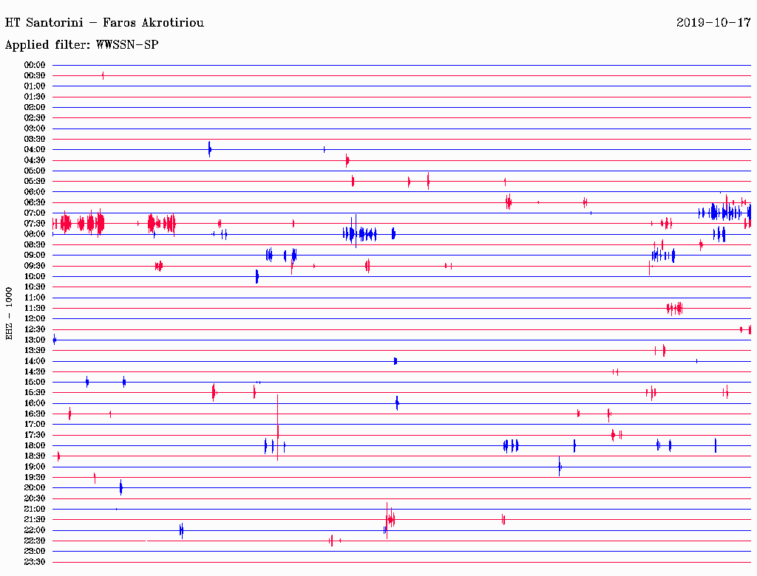The width and height of the screenshot is (757, 576).
Task: Select the 05:30 time label
Action: click(34, 182)
